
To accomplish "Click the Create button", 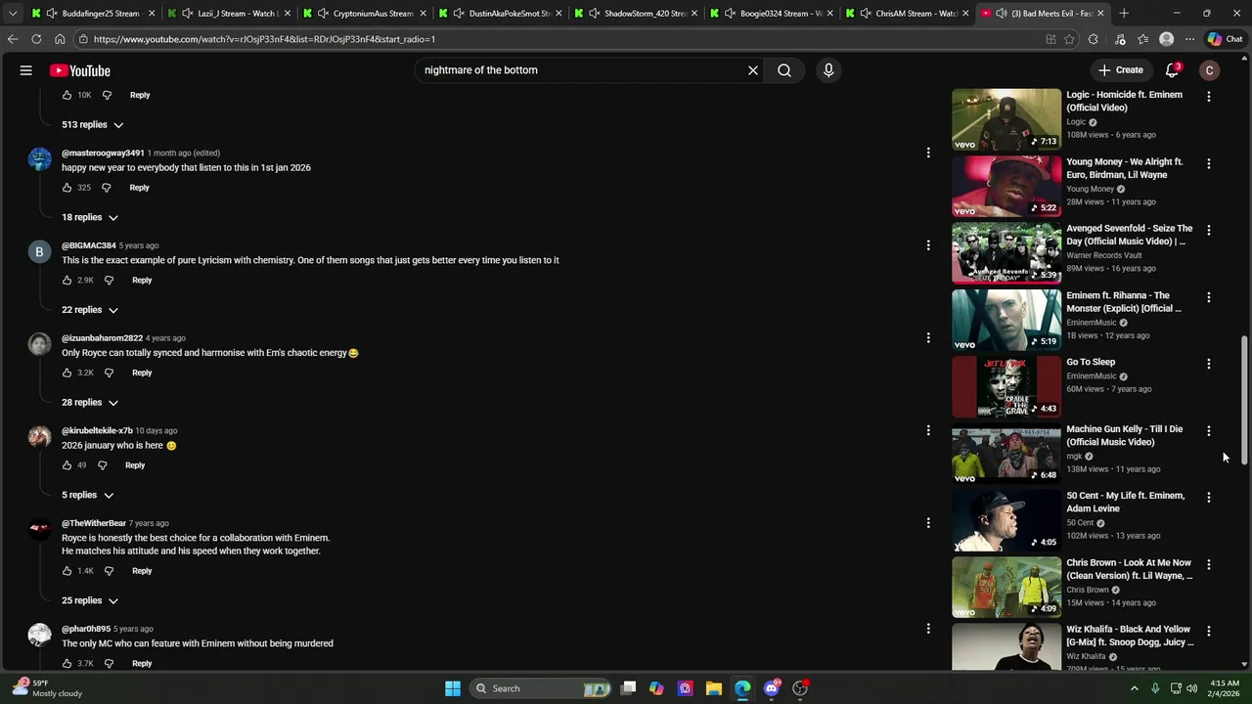I will [1121, 70].
